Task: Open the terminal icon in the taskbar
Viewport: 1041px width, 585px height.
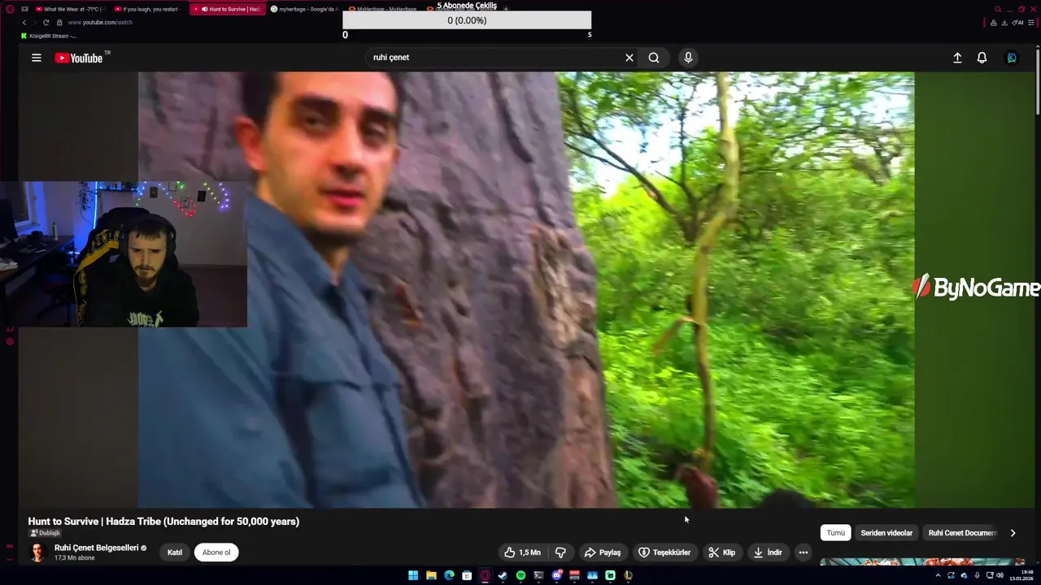Action: coord(538,575)
